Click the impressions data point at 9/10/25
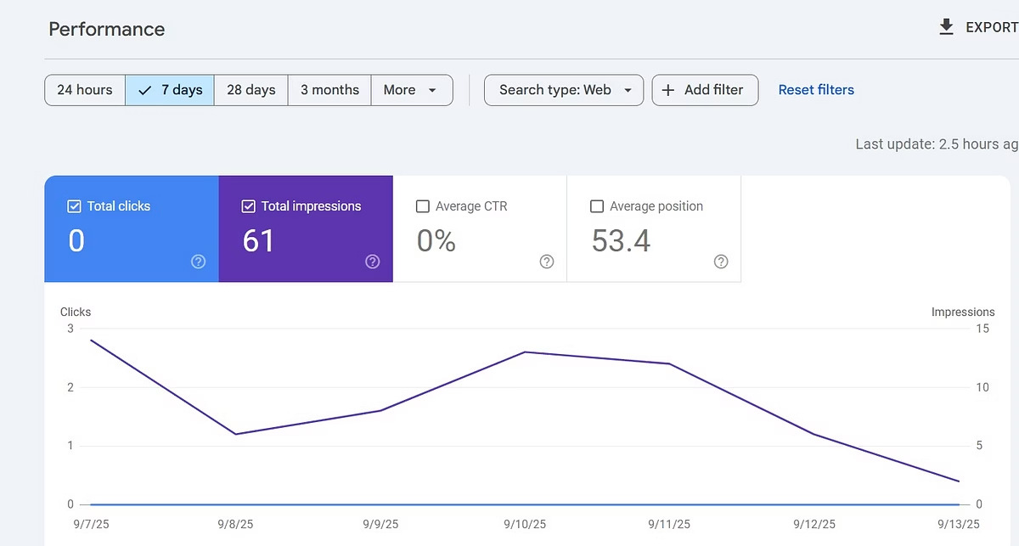1019x546 pixels. pos(526,352)
